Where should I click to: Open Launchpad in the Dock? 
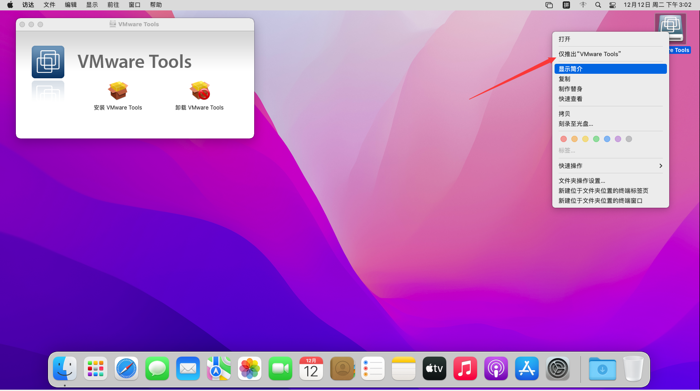tap(96, 369)
